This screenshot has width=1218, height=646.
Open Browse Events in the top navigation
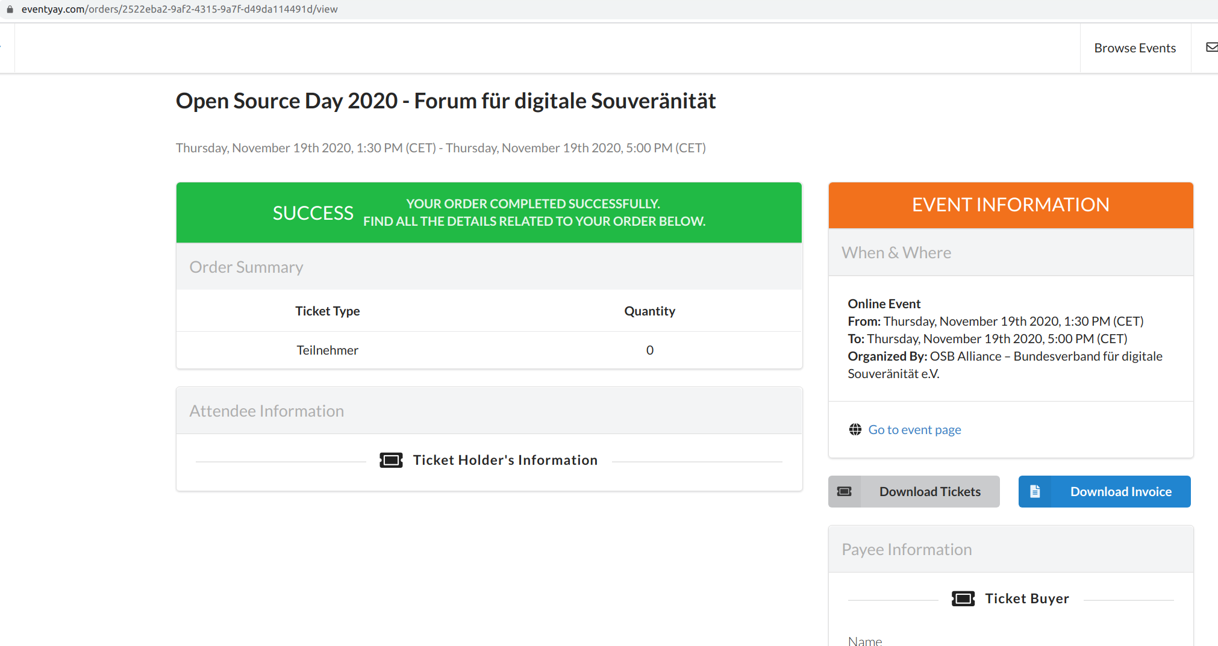pyautogui.click(x=1135, y=48)
